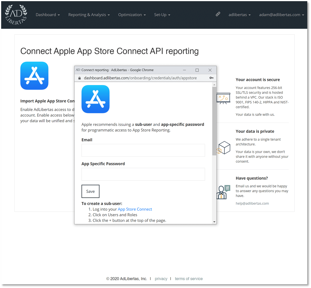The image size is (311, 288).
Task: Click the 'Your account is secure' heading
Action: [x=258, y=80]
